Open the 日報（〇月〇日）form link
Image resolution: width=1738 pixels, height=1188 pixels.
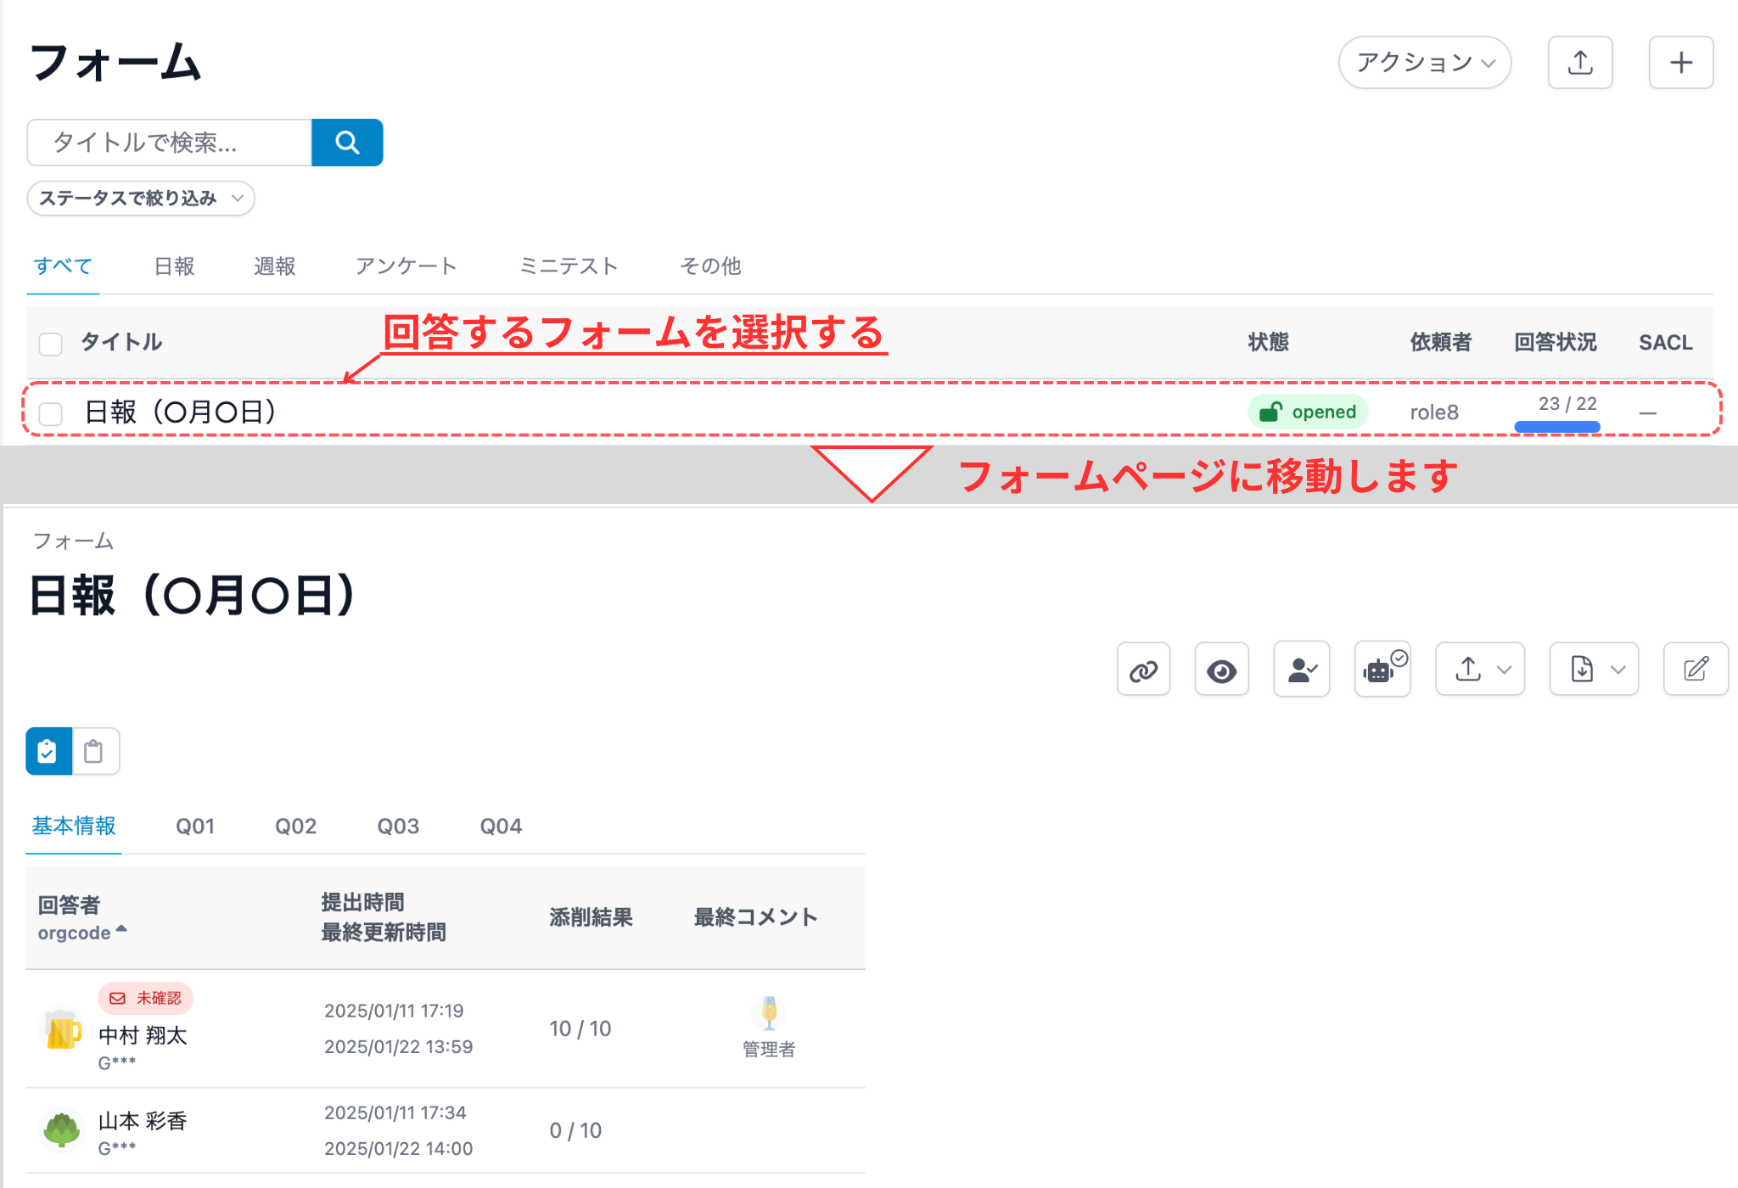coord(178,413)
